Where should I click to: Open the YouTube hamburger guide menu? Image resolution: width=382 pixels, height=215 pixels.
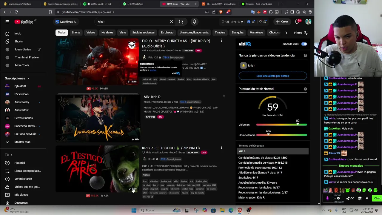7,21
